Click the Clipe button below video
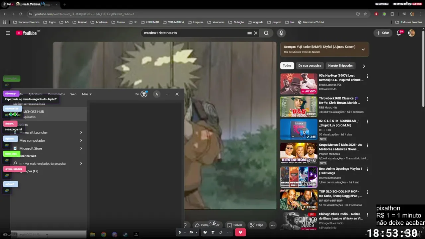Image resolution: width=425 pixels, height=239 pixels. click(x=257, y=225)
